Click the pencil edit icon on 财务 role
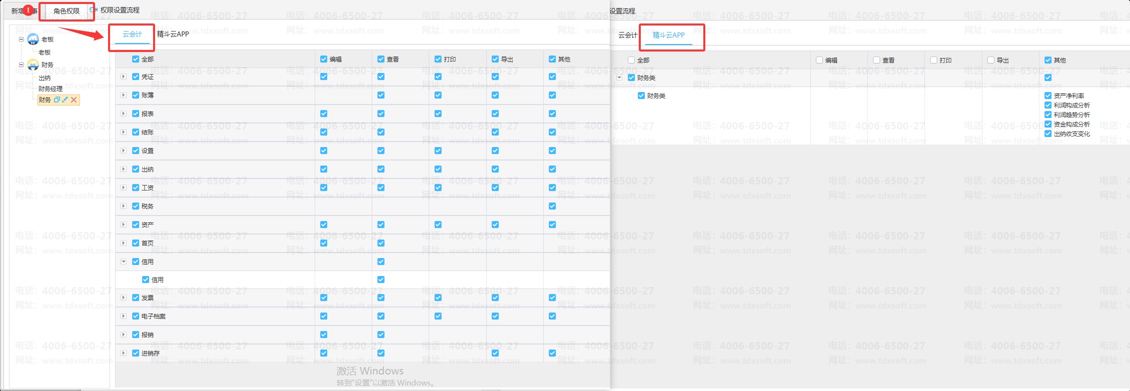The width and height of the screenshot is (1130, 391). [65, 100]
